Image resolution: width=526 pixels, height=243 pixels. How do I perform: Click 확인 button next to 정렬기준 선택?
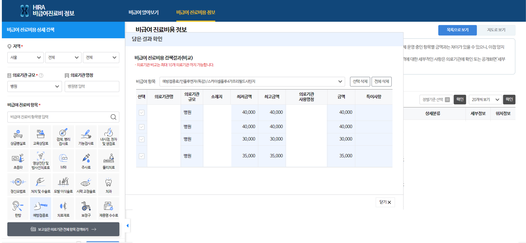click(460, 99)
